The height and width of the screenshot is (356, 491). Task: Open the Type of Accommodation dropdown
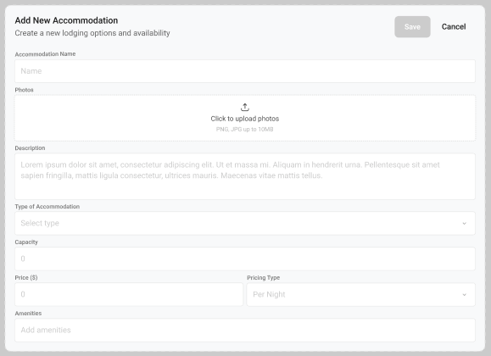(245, 223)
